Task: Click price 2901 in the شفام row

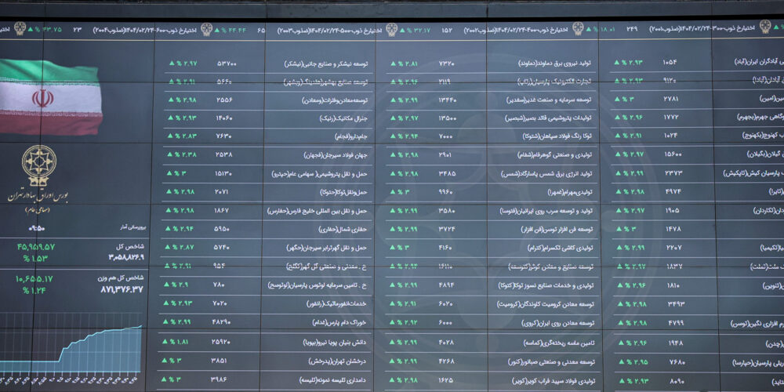Action: click(x=445, y=154)
